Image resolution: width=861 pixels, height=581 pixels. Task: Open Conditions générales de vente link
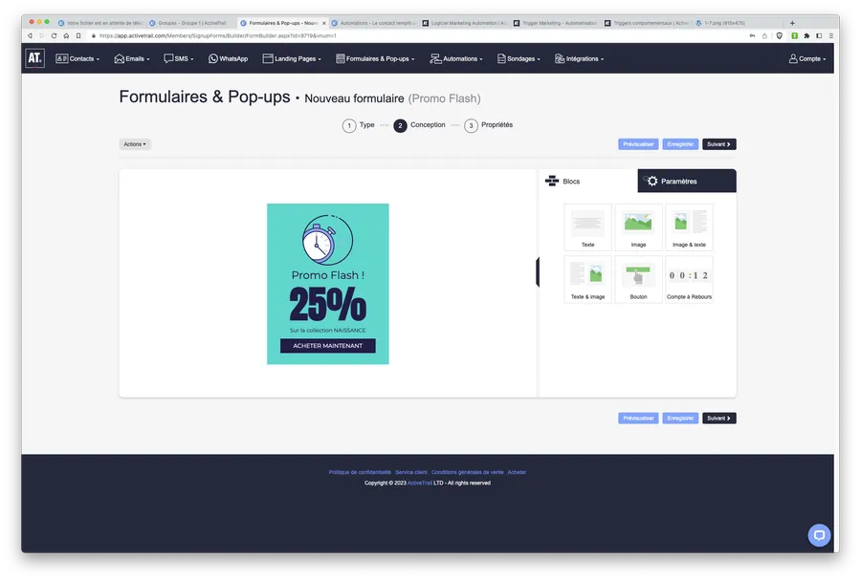click(x=467, y=472)
